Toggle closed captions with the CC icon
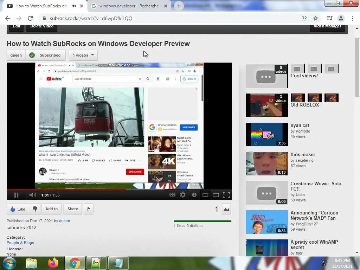The height and width of the screenshot is (270, 360). [172, 195]
